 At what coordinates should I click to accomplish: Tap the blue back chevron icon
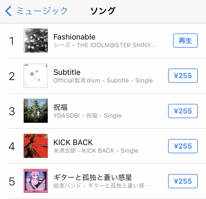(9, 11)
